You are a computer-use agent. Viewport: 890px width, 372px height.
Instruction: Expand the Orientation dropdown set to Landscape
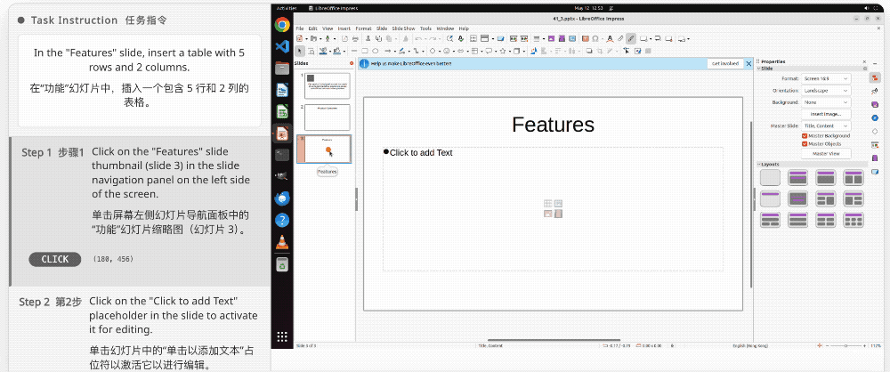pyautogui.click(x=825, y=91)
